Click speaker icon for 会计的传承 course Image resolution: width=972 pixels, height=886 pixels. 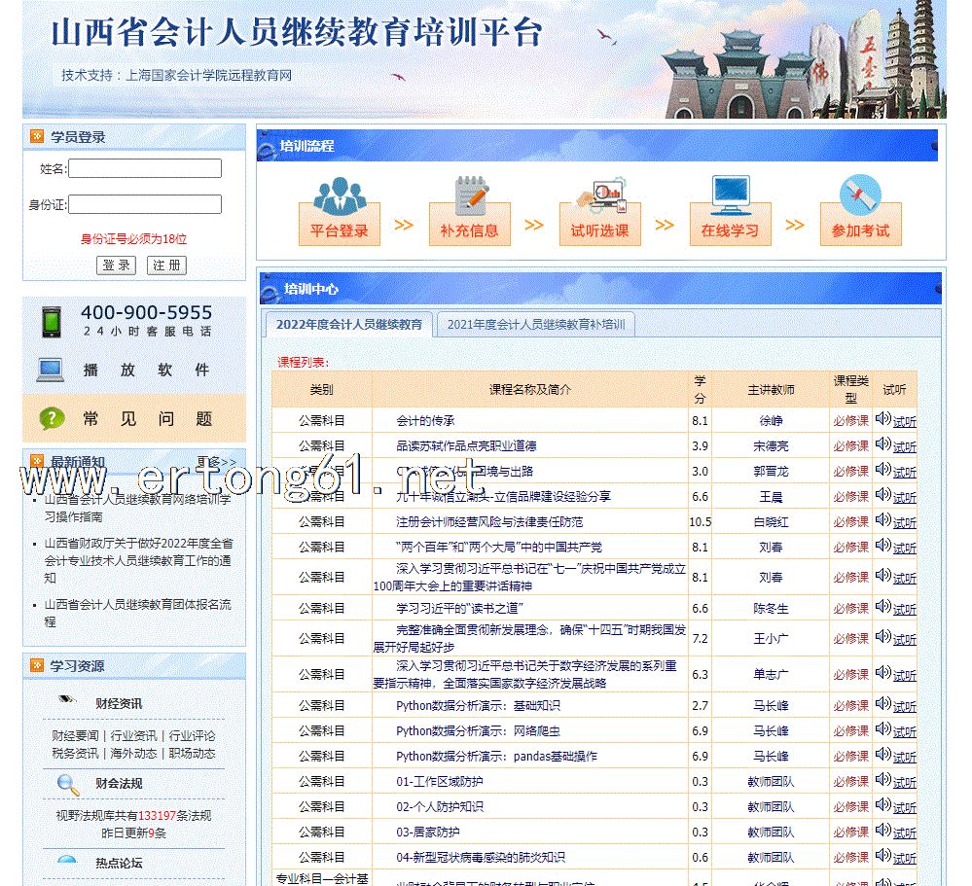coord(882,419)
